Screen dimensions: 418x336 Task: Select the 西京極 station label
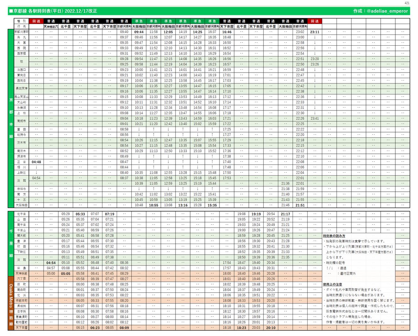coord(21,53)
